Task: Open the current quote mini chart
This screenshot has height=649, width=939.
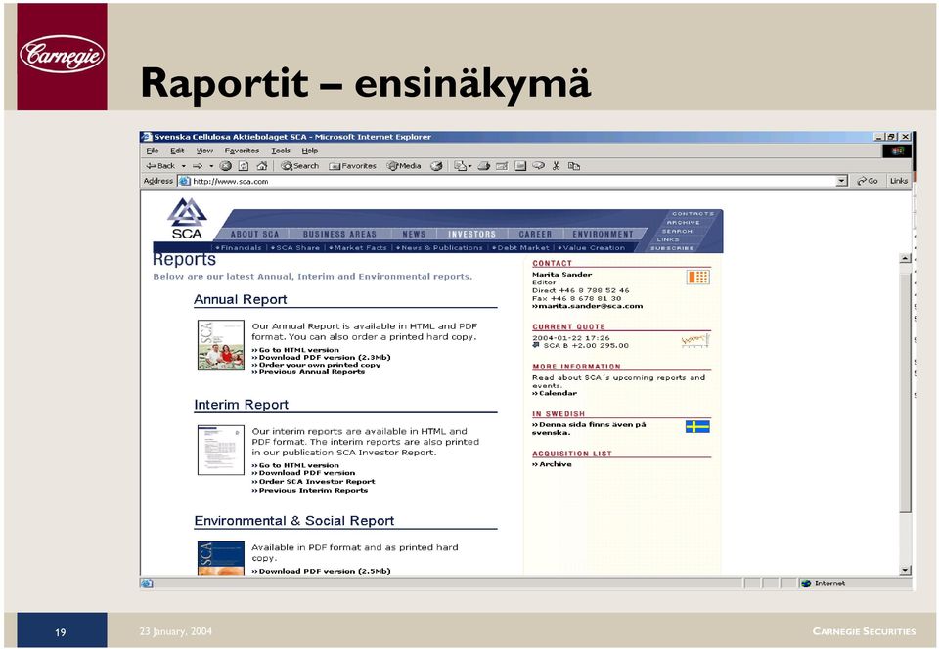Action: coord(695,341)
